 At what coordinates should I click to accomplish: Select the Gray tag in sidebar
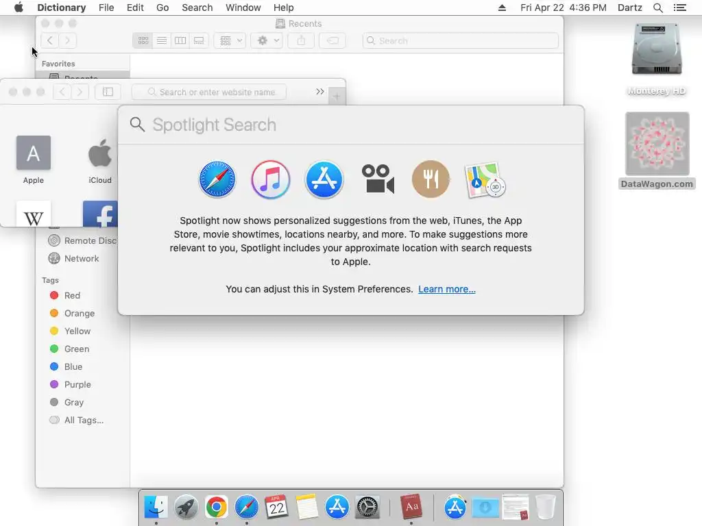click(83, 402)
